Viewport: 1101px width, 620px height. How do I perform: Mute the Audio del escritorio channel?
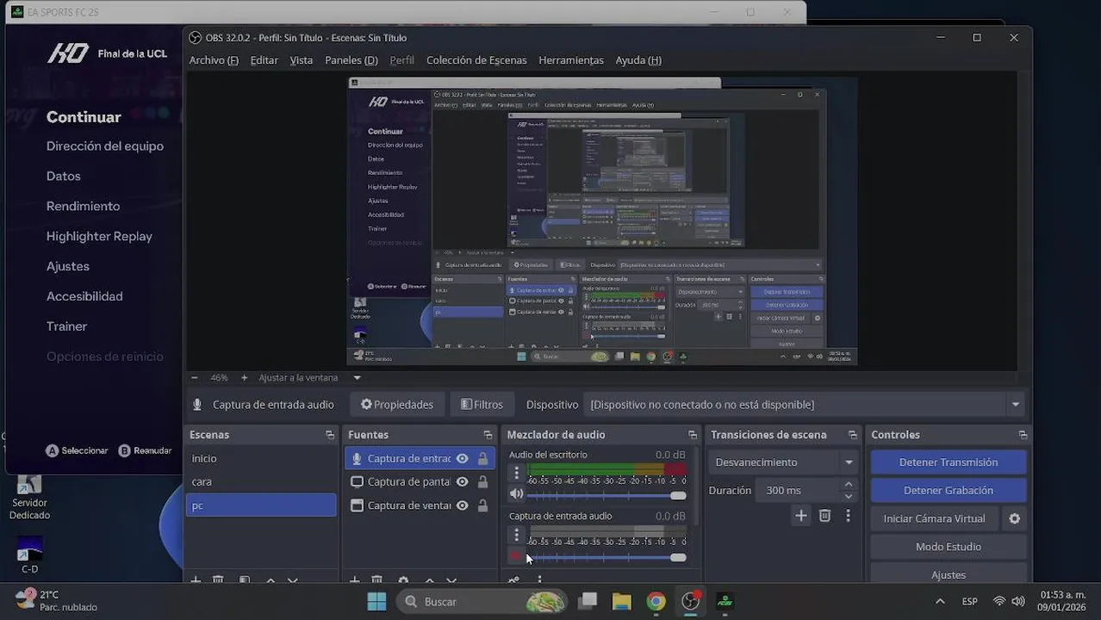pyautogui.click(x=516, y=494)
